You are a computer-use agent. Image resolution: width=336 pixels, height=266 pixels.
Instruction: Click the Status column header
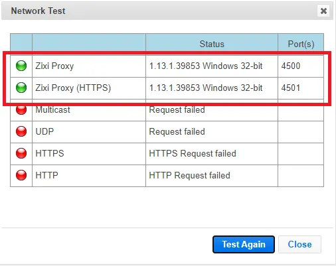[212, 44]
